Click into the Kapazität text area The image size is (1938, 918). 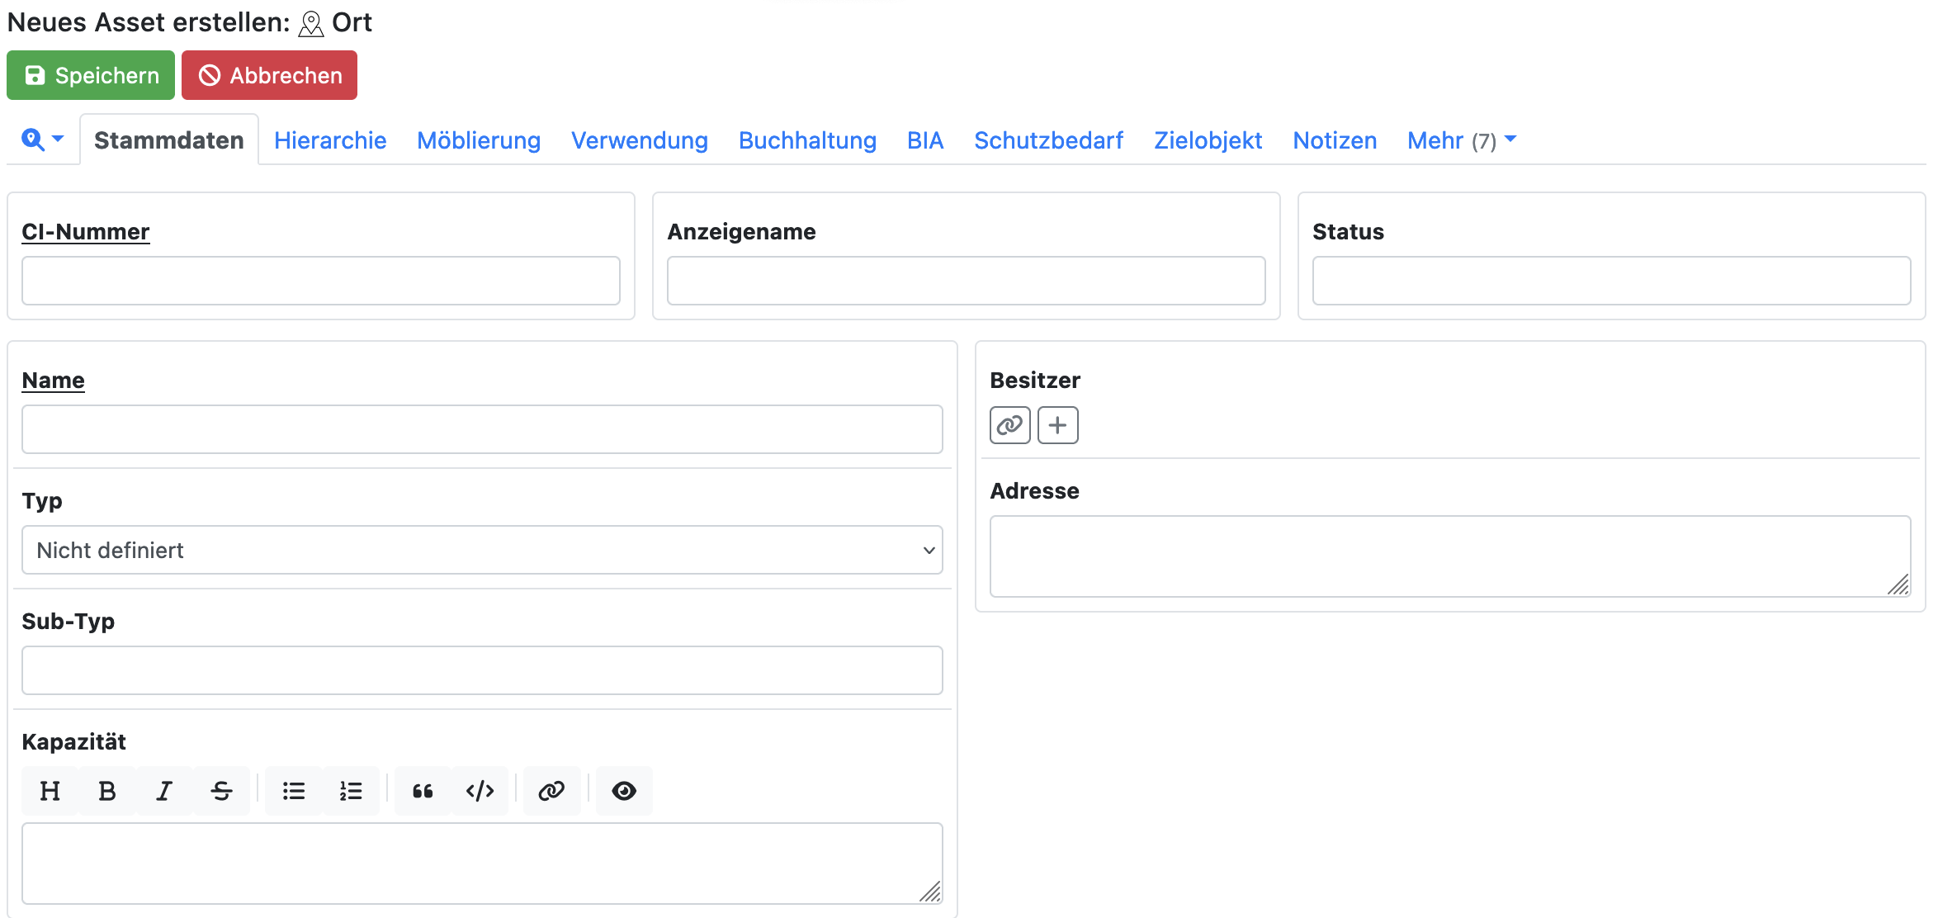click(x=482, y=864)
